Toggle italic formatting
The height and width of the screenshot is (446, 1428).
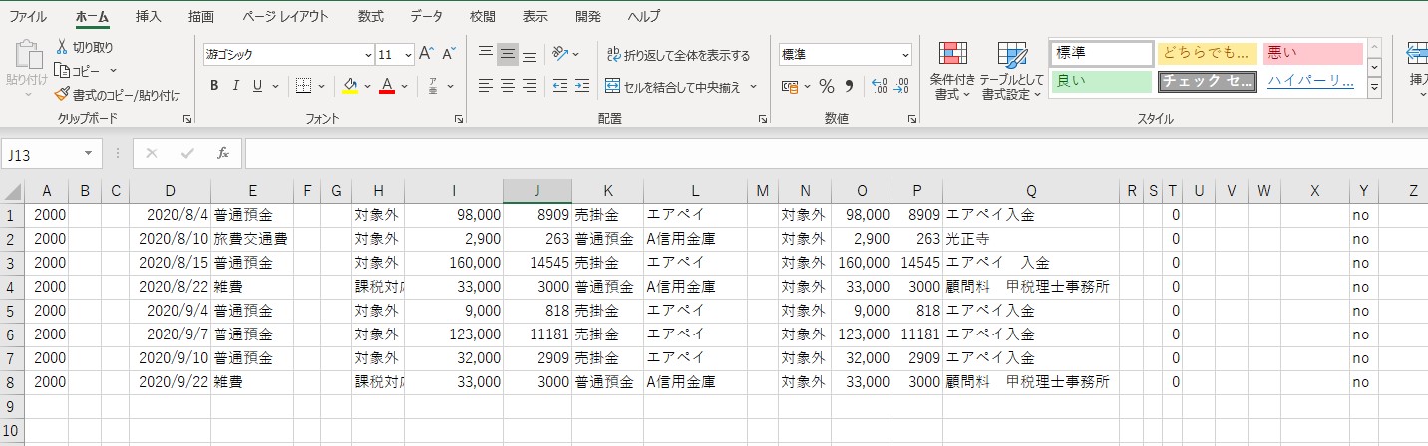pyautogui.click(x=236, y=86)
